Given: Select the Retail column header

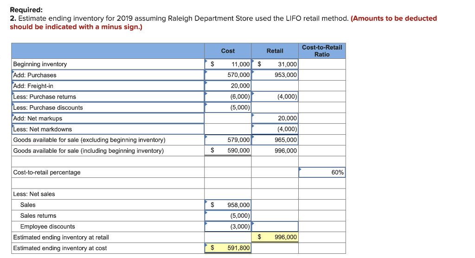Looking at the screenshot, I should (x=275, y=51).
